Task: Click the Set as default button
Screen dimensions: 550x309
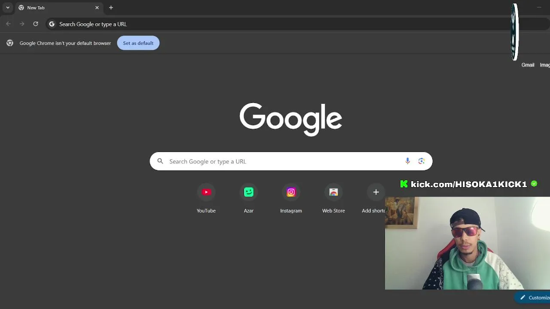Action: [x=138, y=43]
